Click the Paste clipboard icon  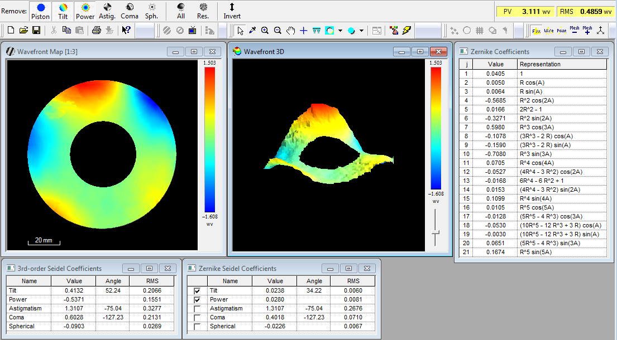pos(79,30)
